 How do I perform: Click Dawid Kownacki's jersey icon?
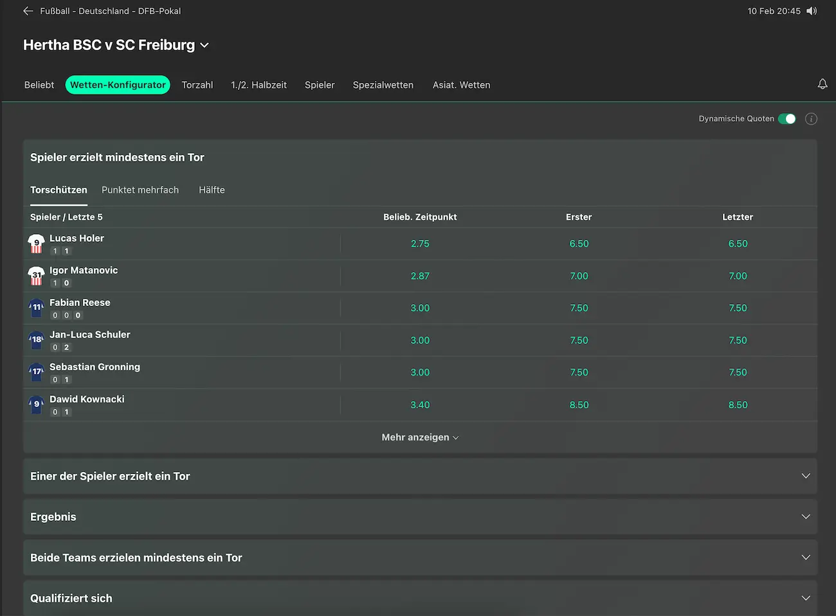click(x=36, y=404)
